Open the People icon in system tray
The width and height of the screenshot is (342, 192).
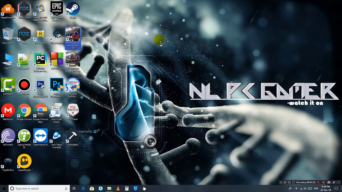[x=290, y=189]
